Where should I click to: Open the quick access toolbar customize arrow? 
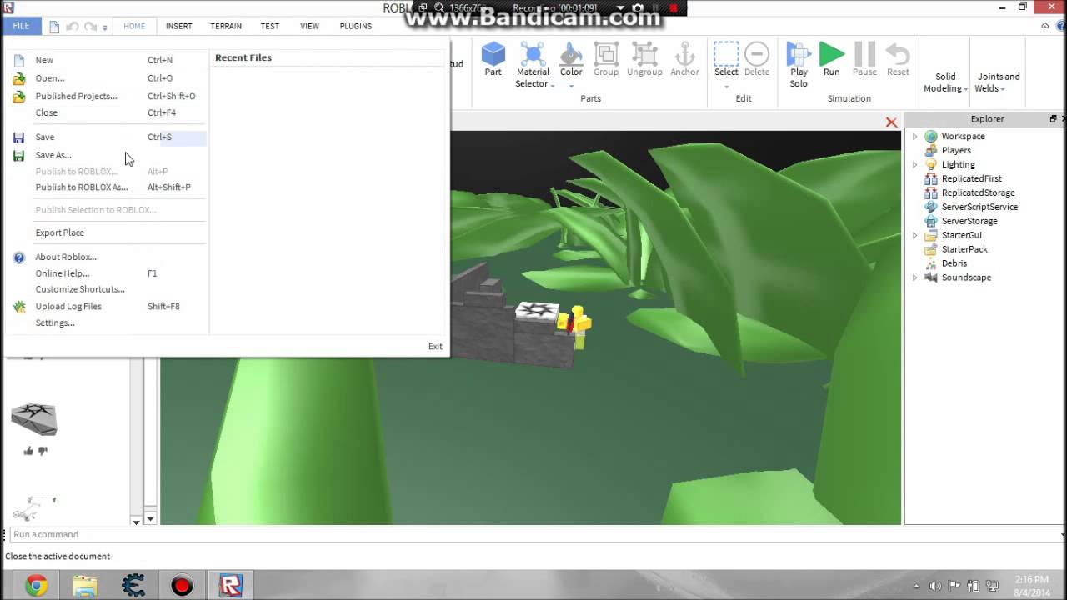[105, 27]
